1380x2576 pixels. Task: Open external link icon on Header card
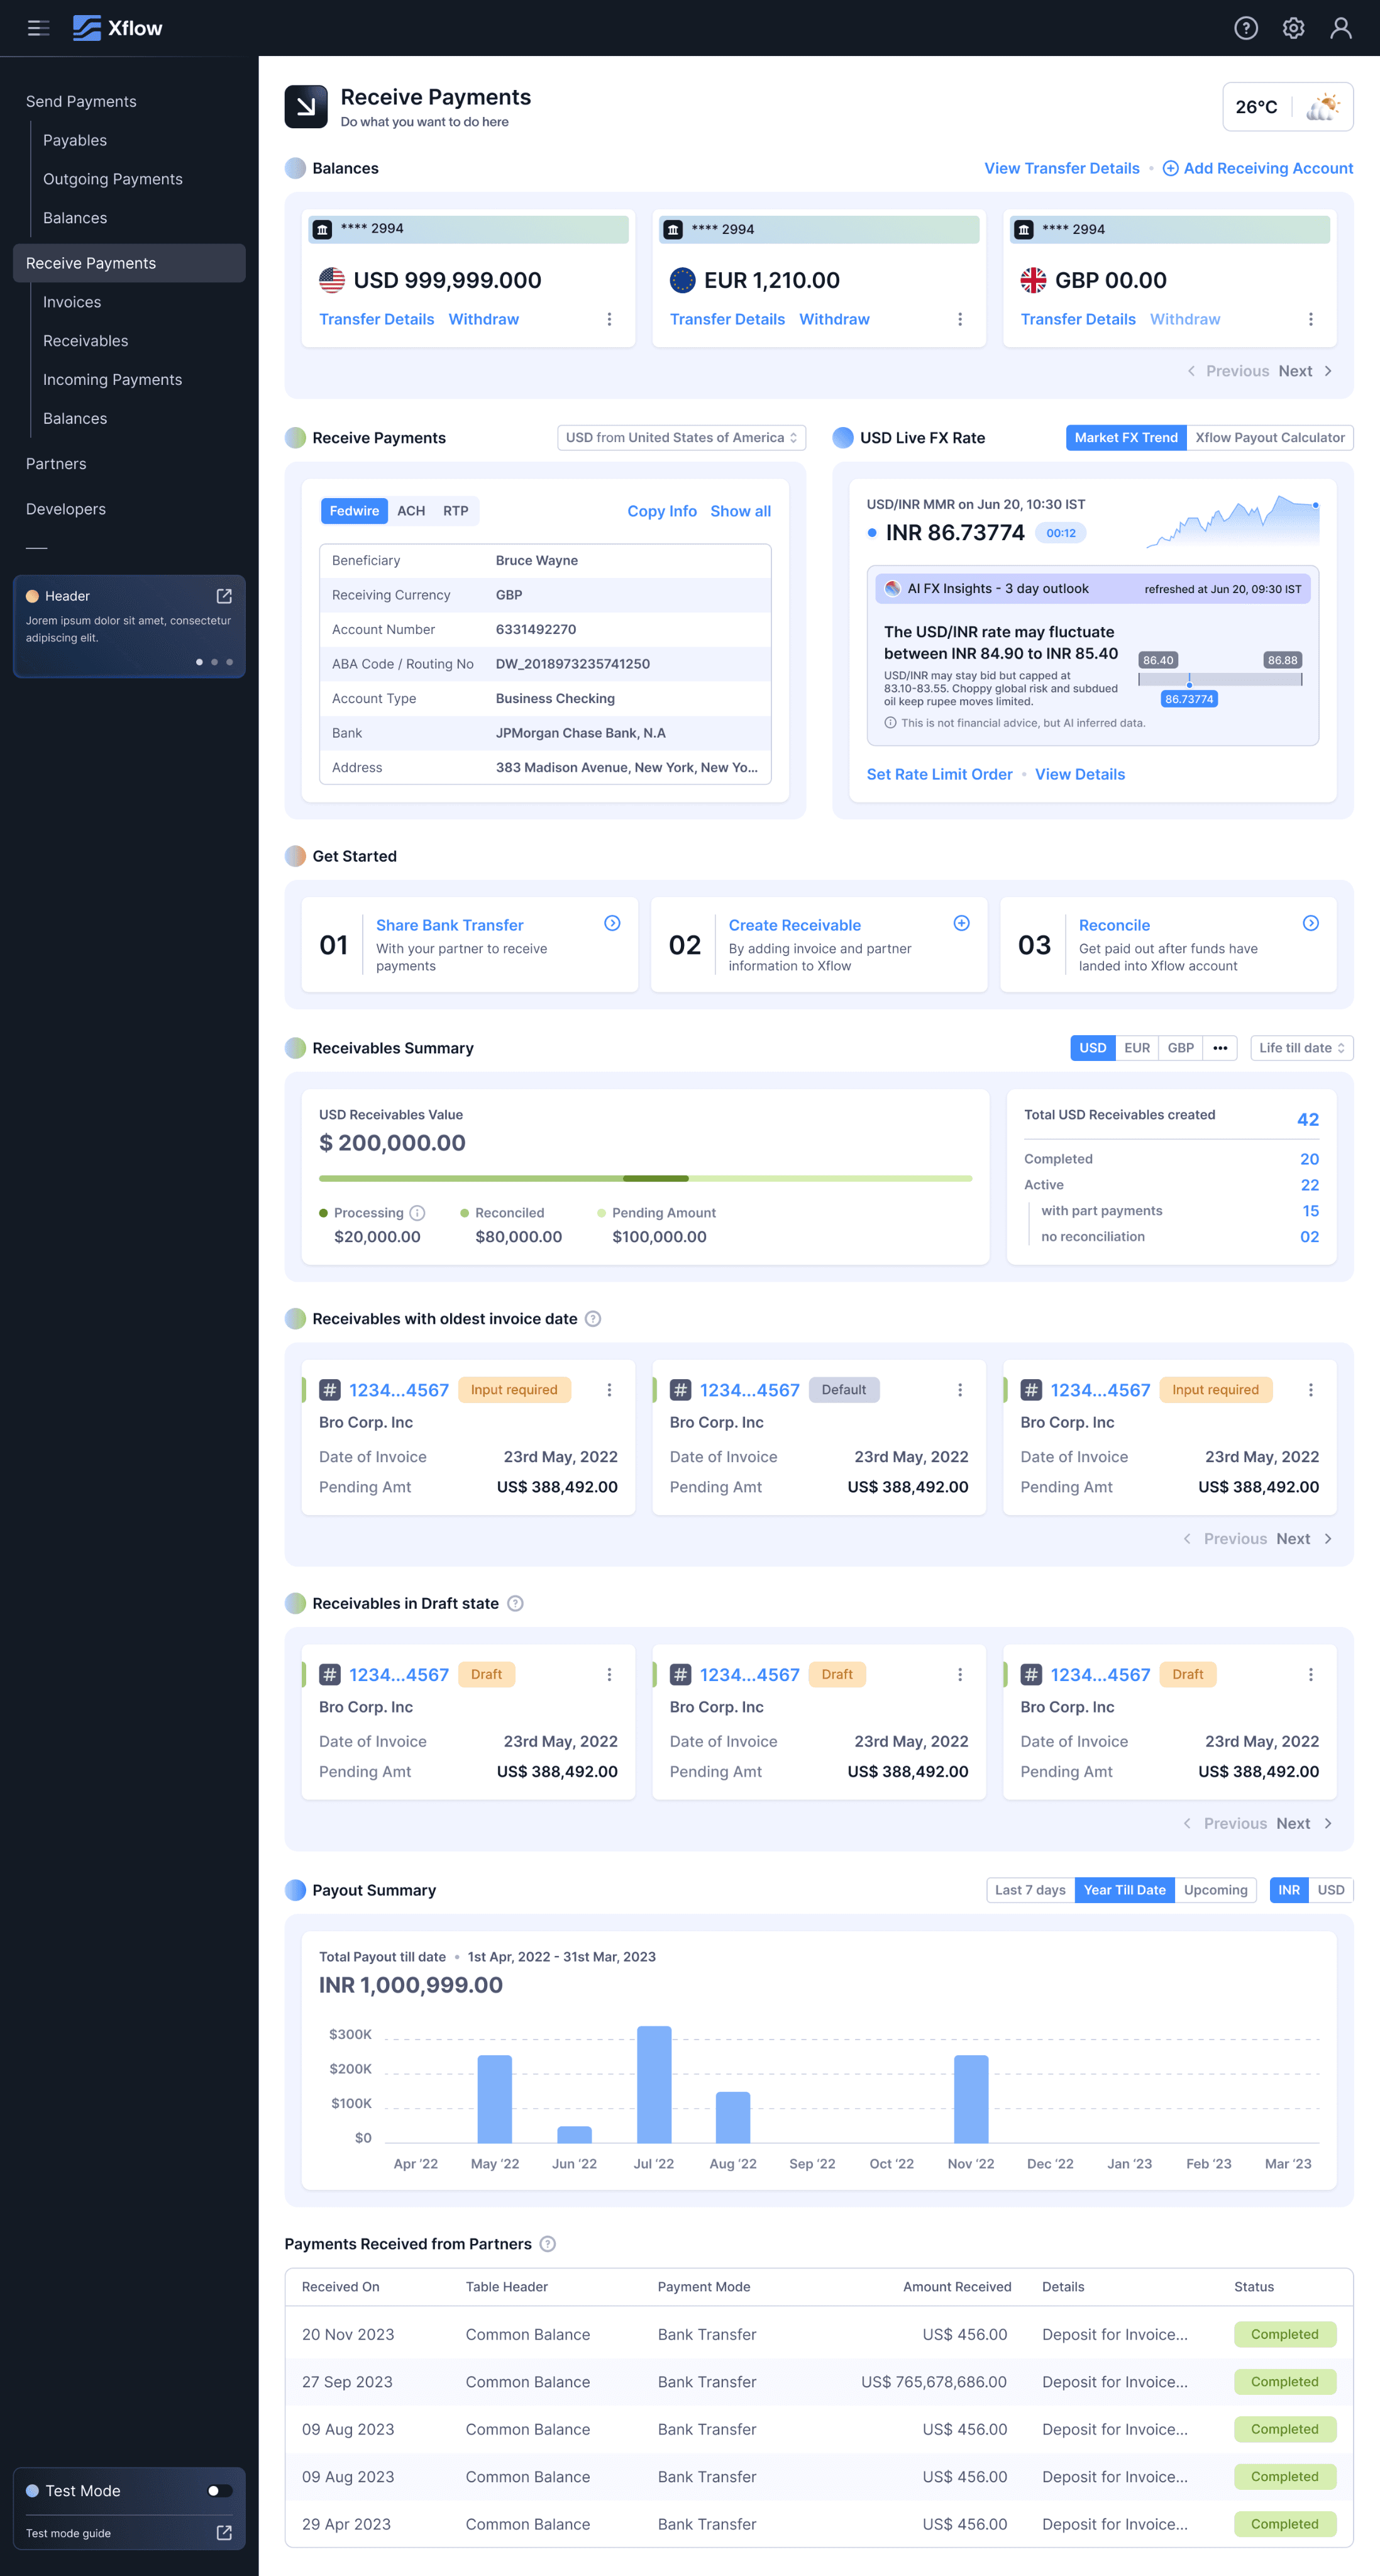coord(224,596)
